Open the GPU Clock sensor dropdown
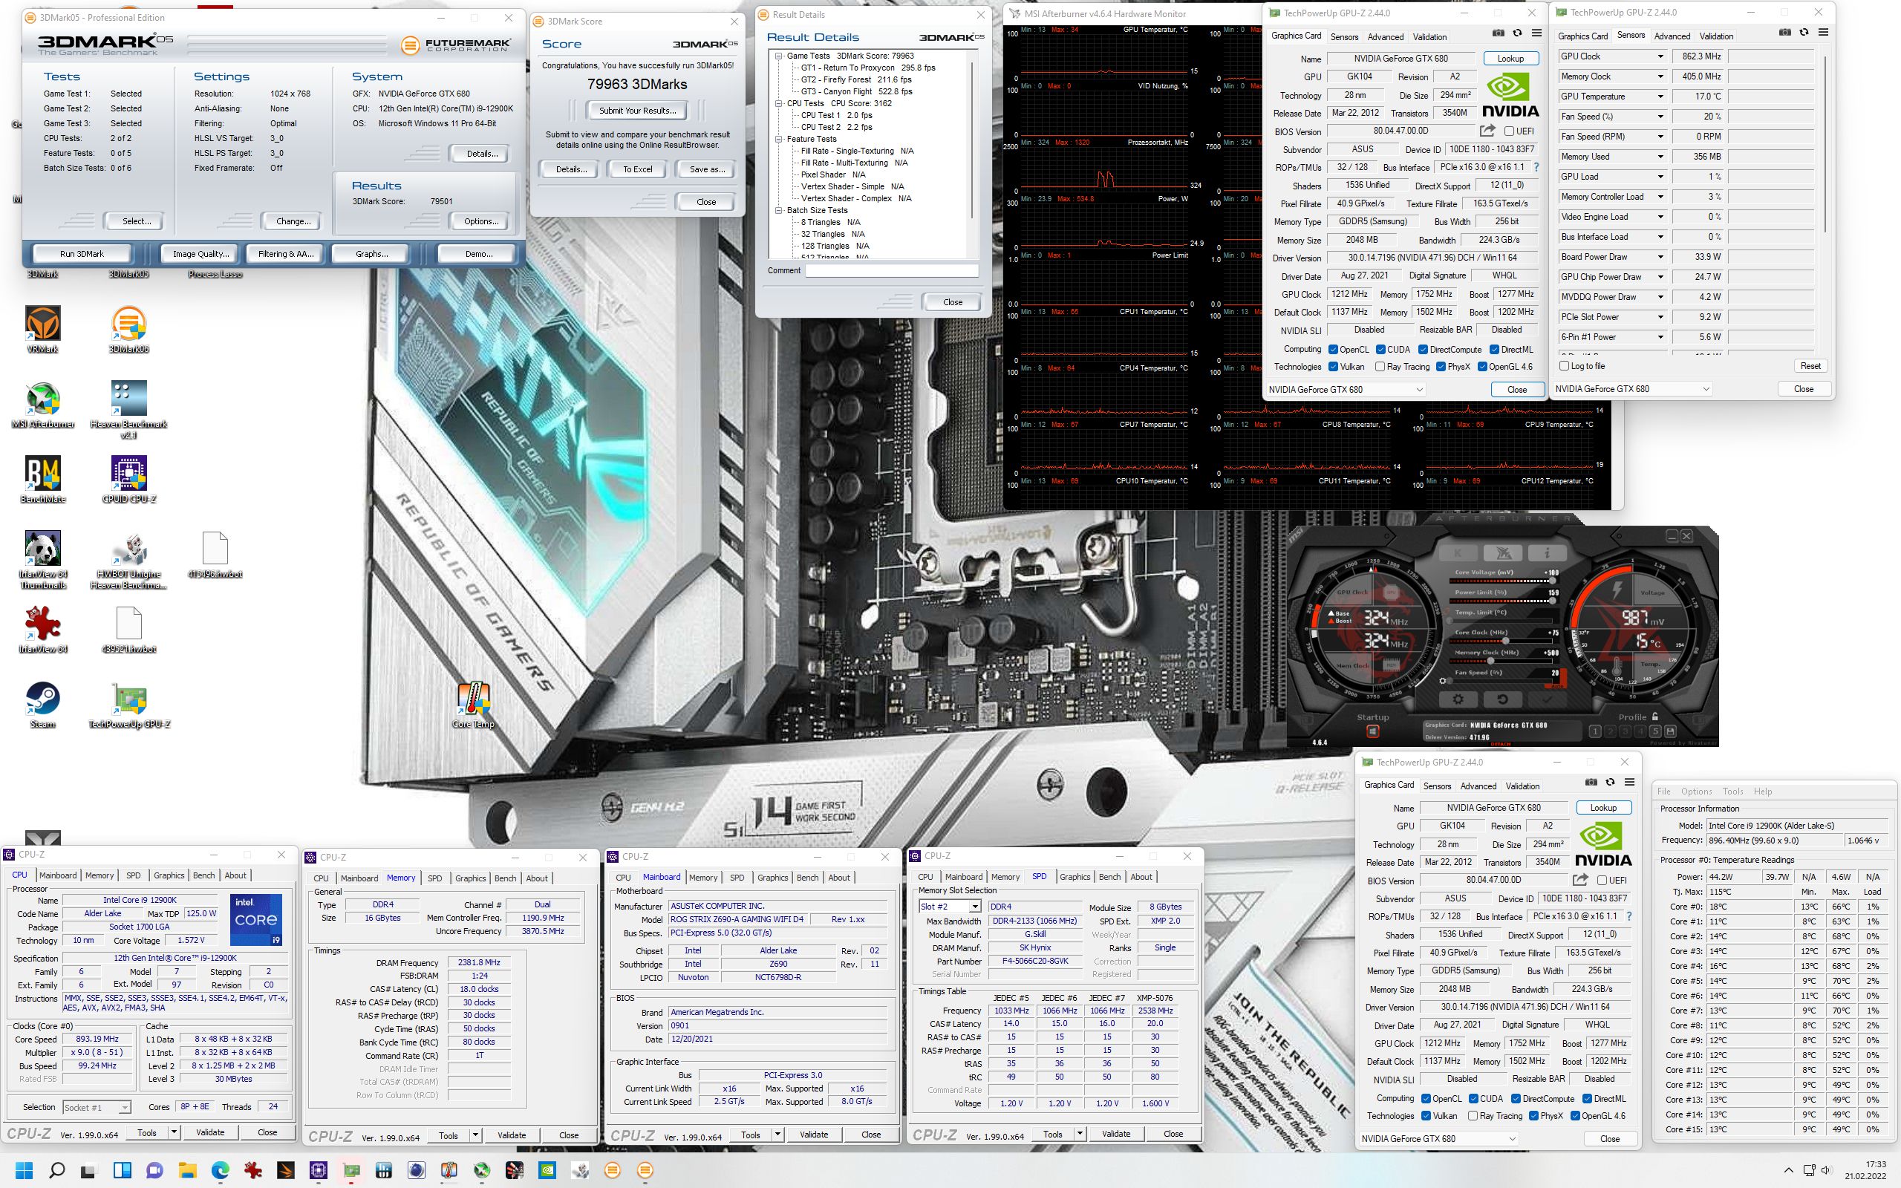The height and width of the screenshot is (1188, 1901). [1660, 56]
